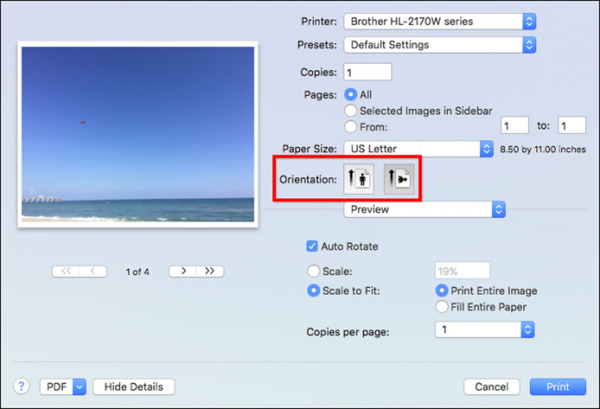Click the blue Print button
Viewport: 600px width, 409px height.
tap(557, 387)
